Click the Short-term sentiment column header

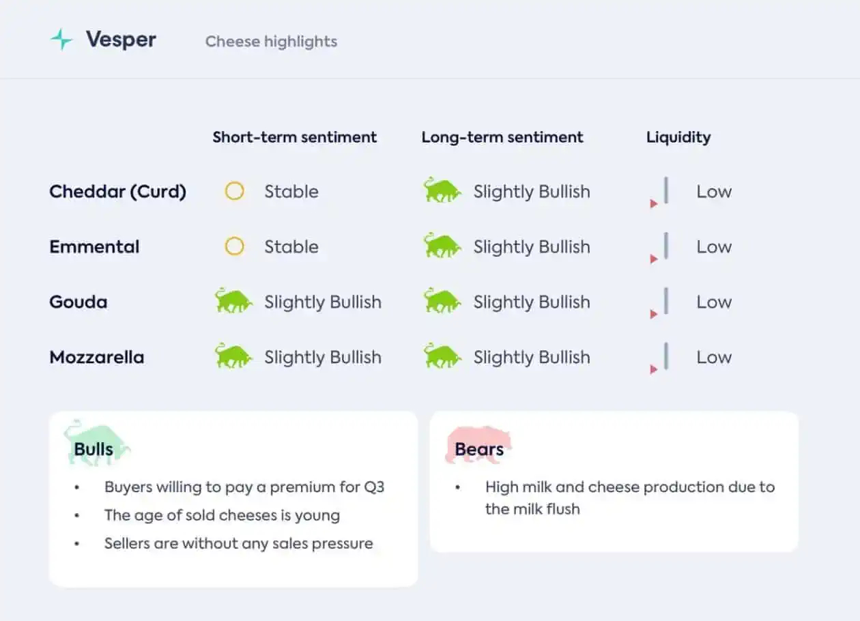pos(294,136)
